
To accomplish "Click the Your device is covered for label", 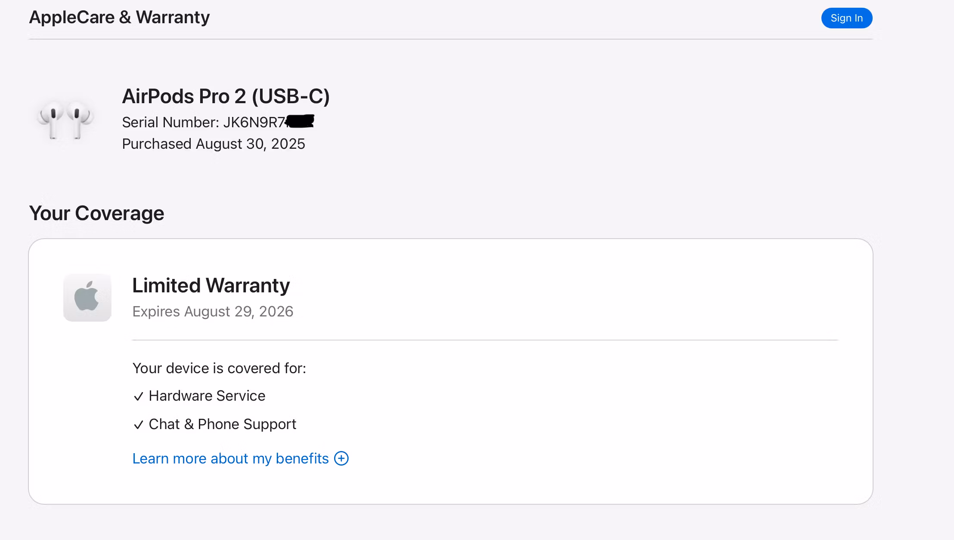I will [x=219, y=368].
